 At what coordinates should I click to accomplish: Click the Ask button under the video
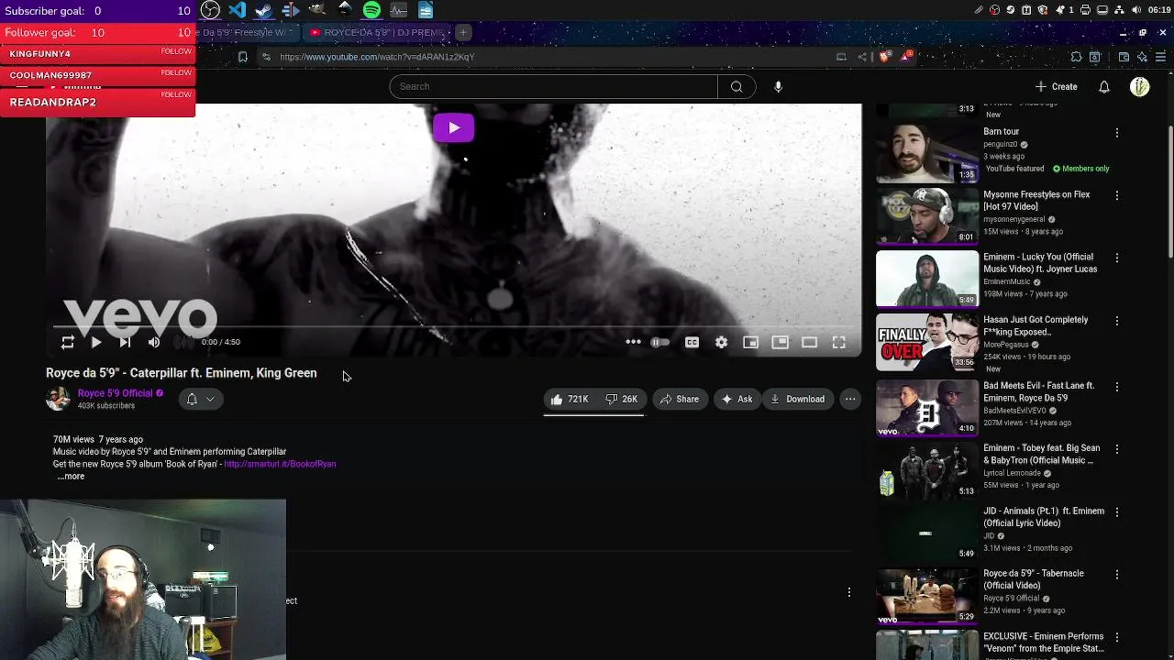pyautogui.click(x=737, y=399)
